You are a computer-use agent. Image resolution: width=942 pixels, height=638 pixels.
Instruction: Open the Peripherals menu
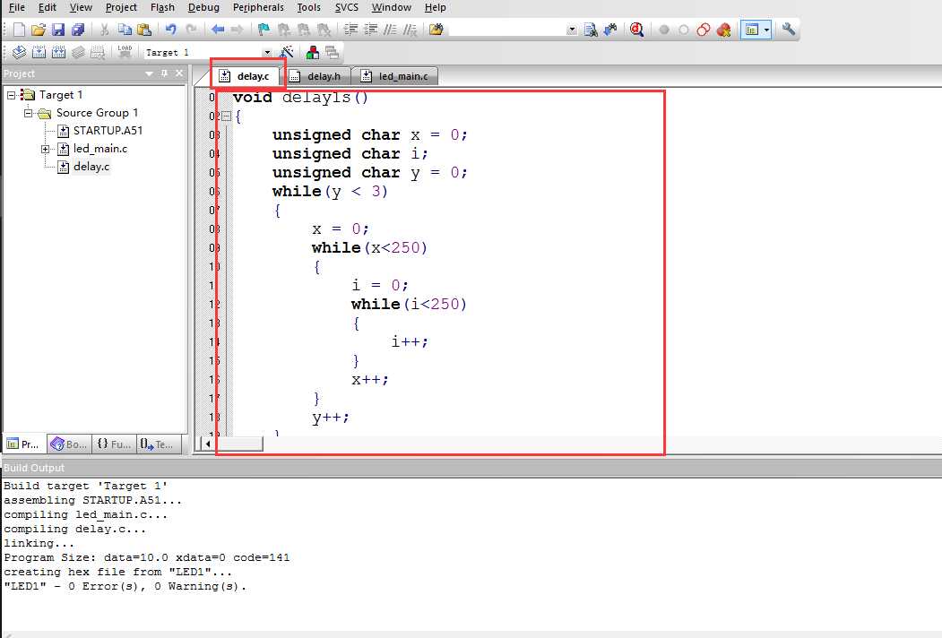(x=258, y=8)
